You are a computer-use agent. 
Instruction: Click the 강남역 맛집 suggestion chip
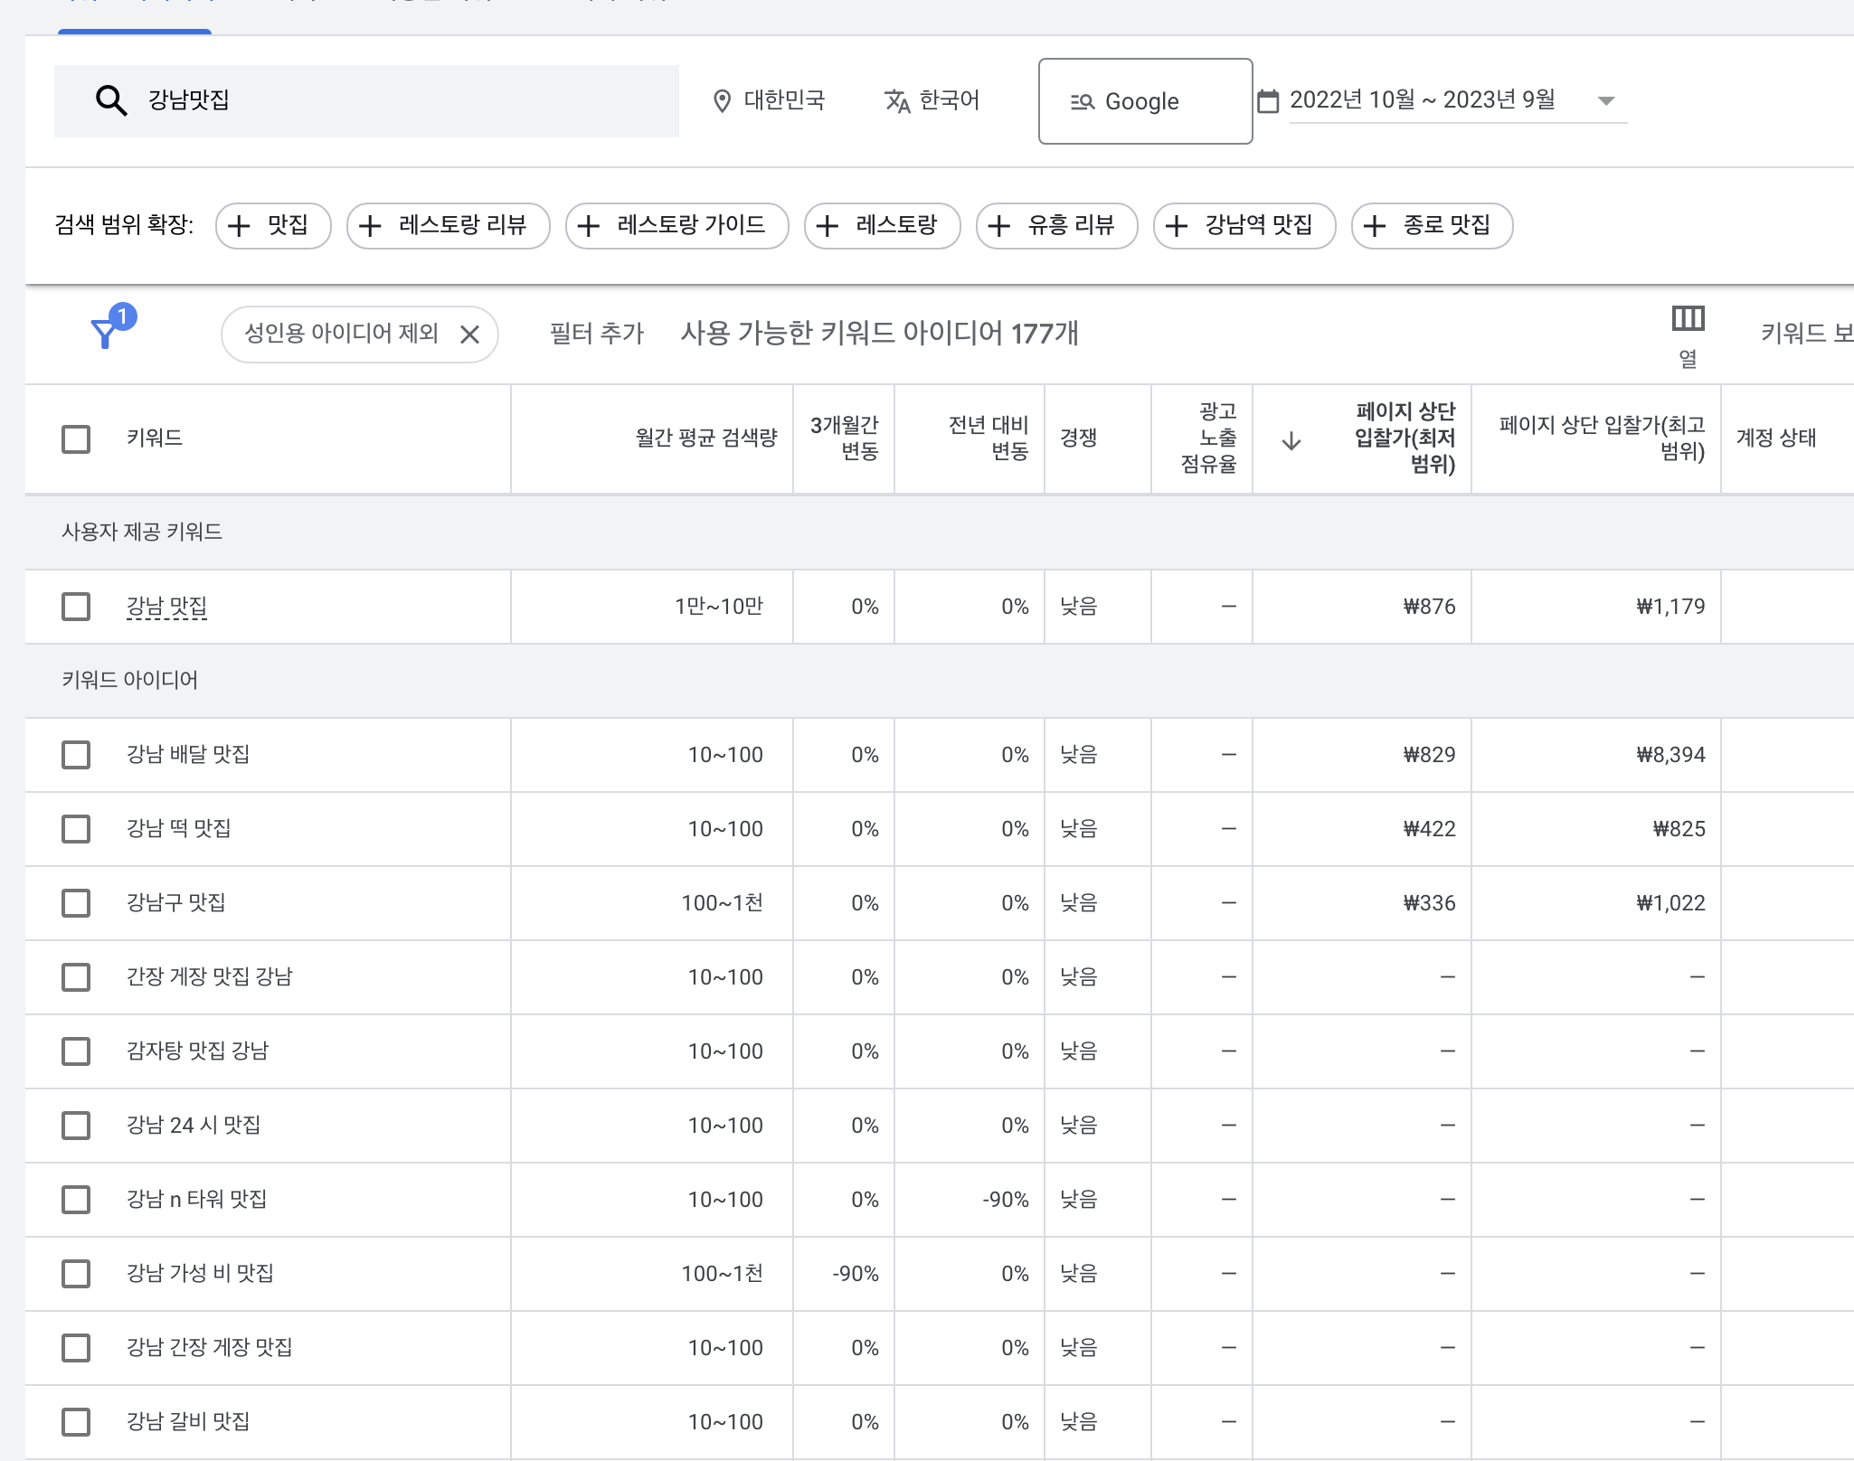[1244, 225]
